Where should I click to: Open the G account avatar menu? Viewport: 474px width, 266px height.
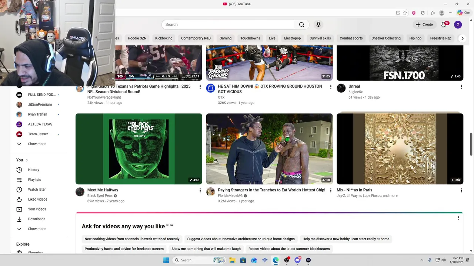[x=458, y=25]
